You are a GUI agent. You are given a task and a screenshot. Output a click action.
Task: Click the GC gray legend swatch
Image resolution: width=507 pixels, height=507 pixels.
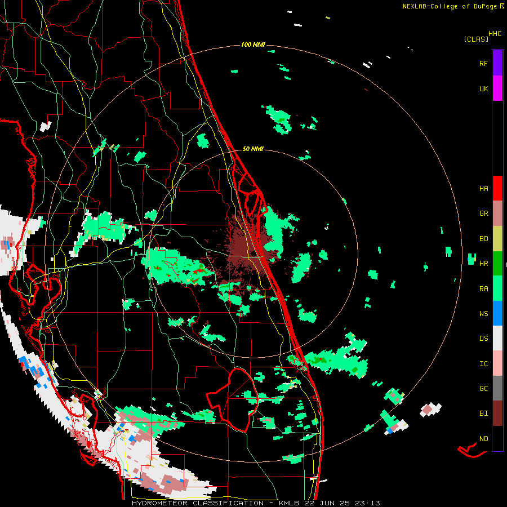tap(497, 388)
